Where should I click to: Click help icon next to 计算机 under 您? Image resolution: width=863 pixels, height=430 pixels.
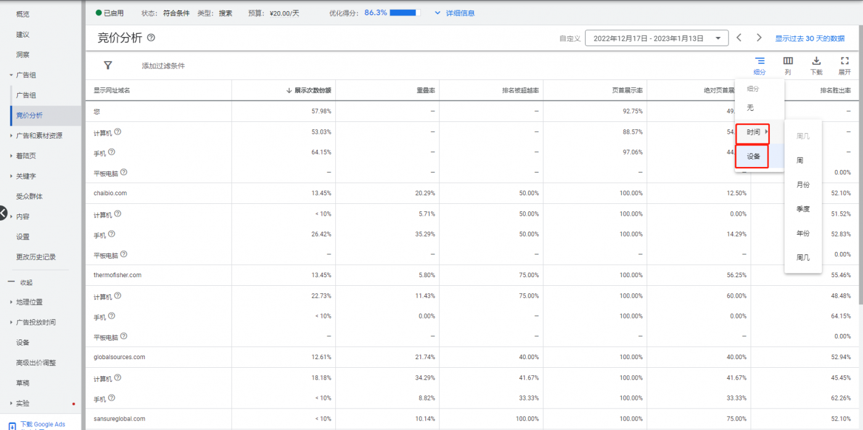pyautogui.click(x=118, y=131)
